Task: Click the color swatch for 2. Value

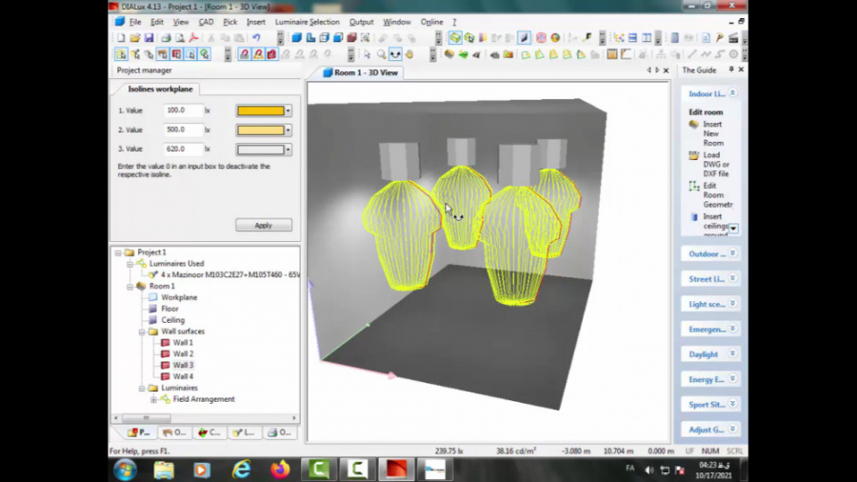Action: [x=260, y=130]
